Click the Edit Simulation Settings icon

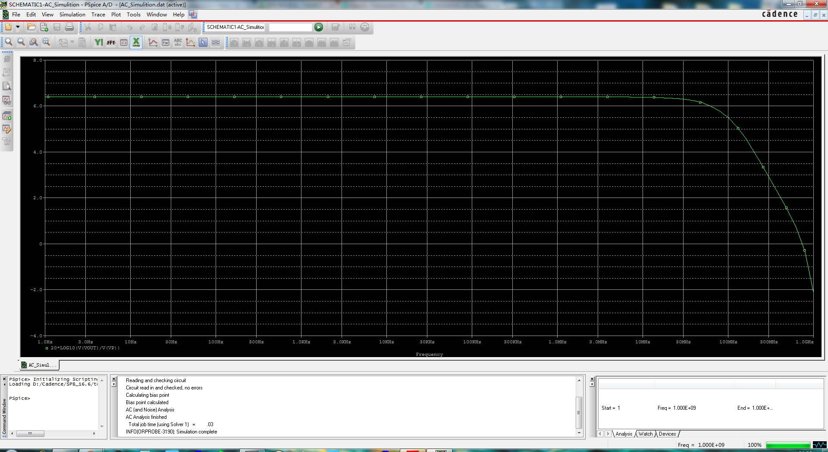(336, 27)
